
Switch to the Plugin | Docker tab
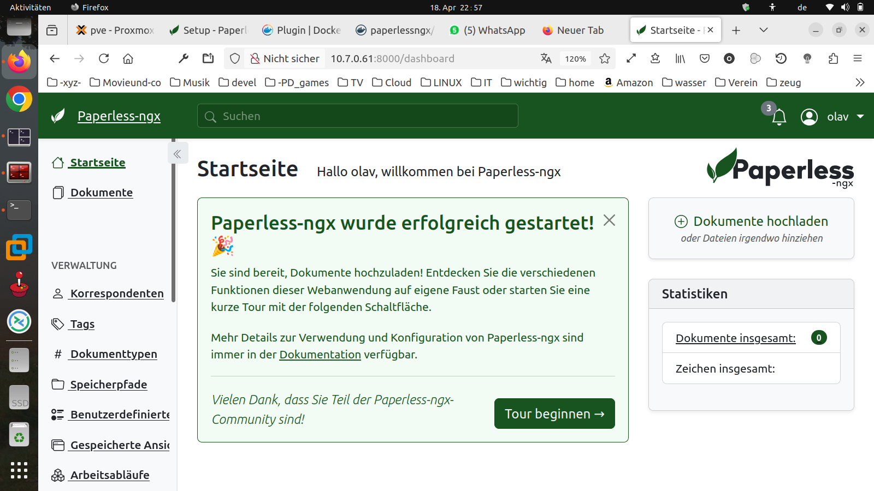[x=302, y=30]
